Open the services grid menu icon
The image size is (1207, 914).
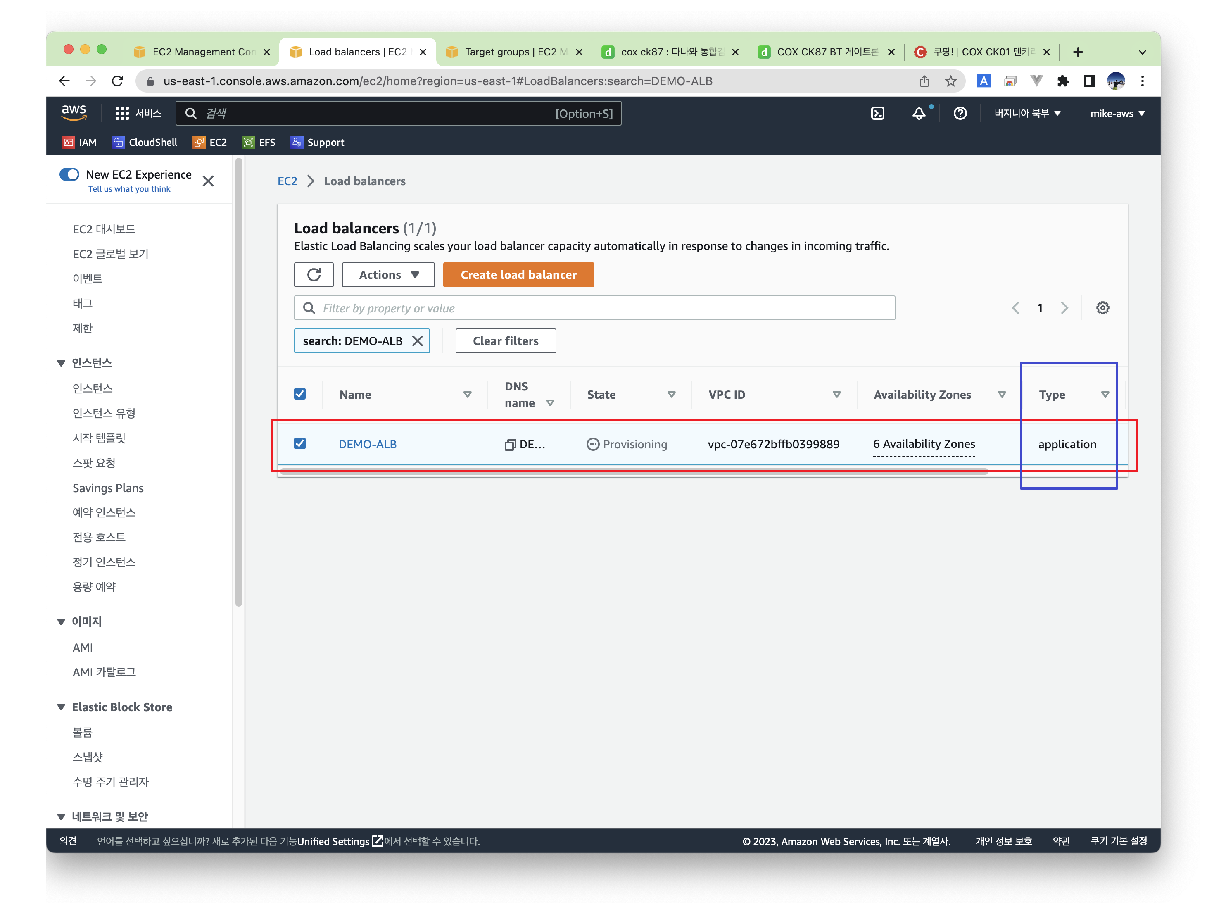[122, 114]
